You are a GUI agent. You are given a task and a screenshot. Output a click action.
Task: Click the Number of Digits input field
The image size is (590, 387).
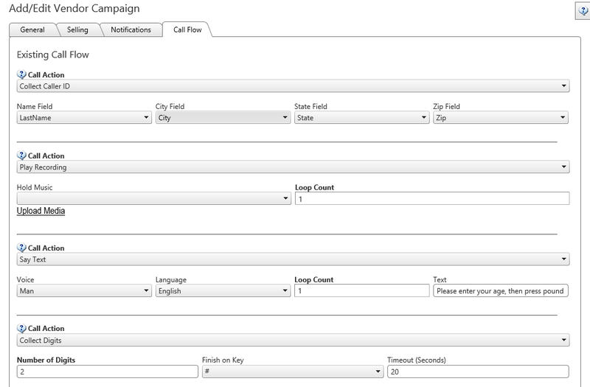[x=107, y=372]
